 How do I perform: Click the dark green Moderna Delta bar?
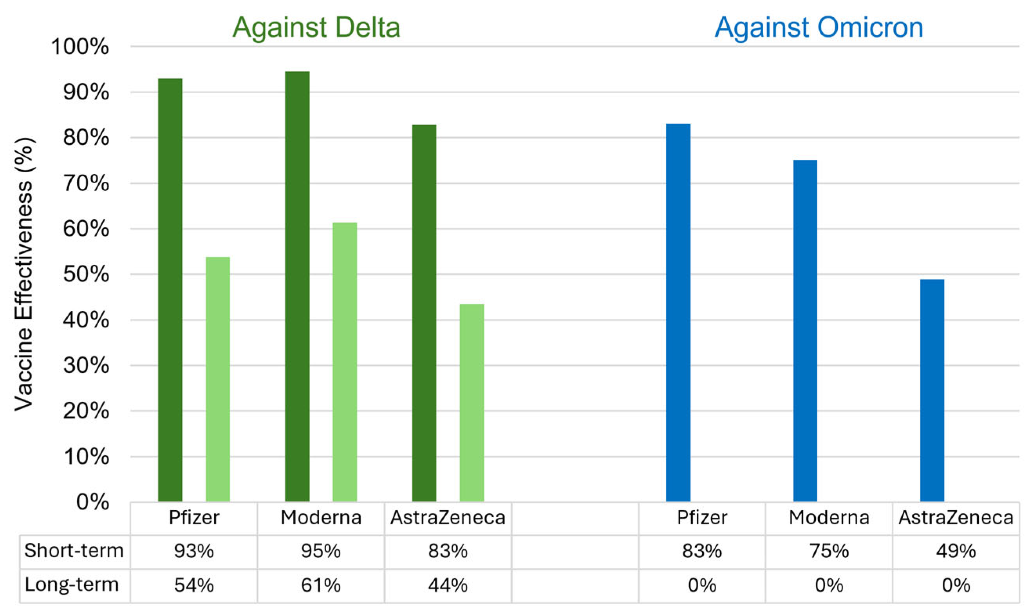pyautogui.click(x=297, y=286)
